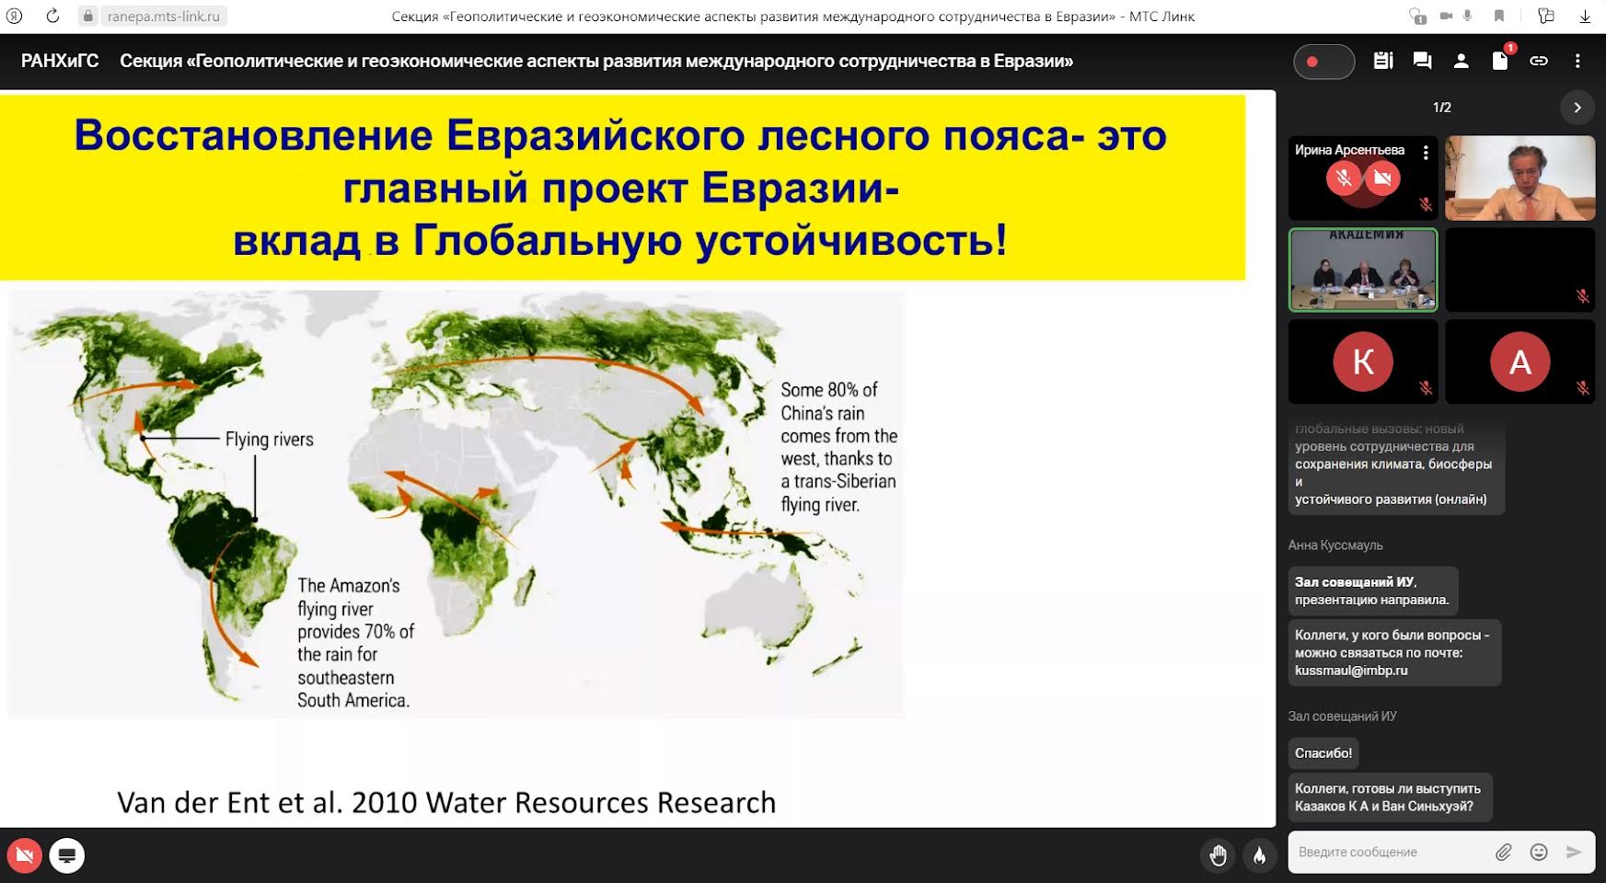Open the notes panel icon

click(1382, 61)
